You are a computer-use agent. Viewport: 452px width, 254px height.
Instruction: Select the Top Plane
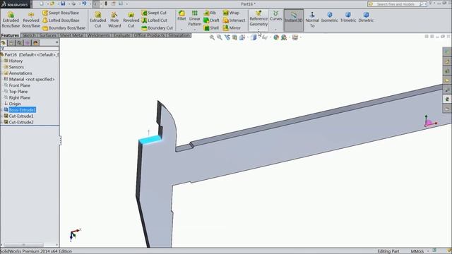pyautogui.click(x=16, y=92)
